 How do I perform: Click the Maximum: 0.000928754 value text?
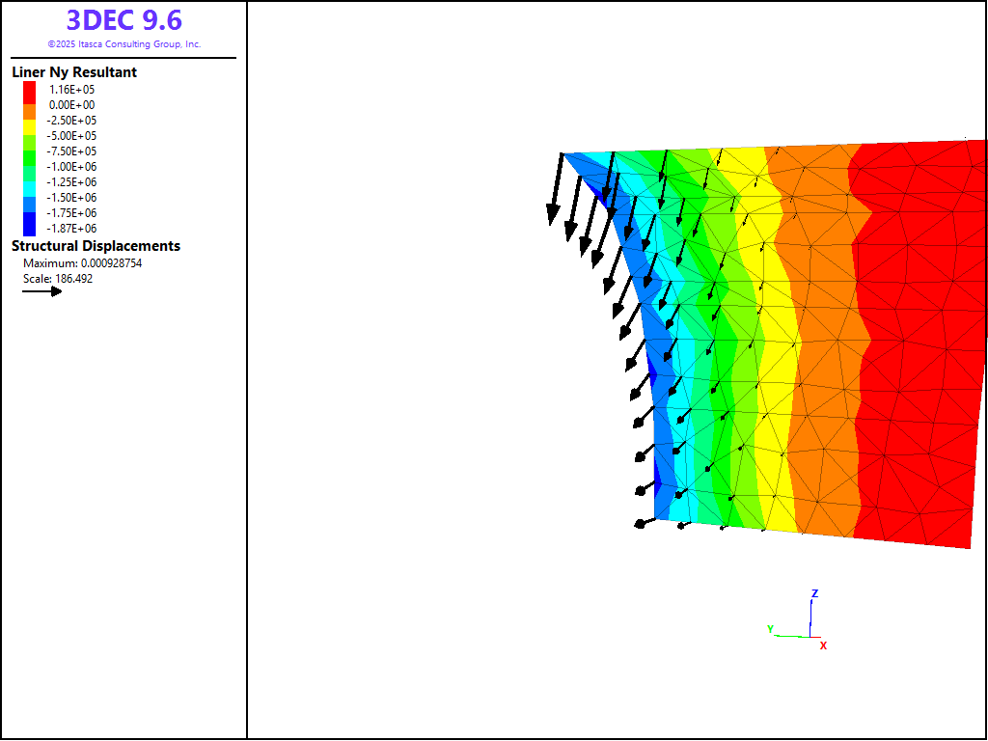[82, 263]
